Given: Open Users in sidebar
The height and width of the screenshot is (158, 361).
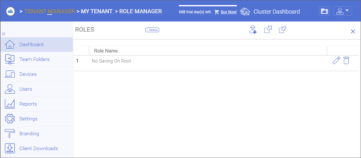Looking at the screenshot, I should 37,89.
